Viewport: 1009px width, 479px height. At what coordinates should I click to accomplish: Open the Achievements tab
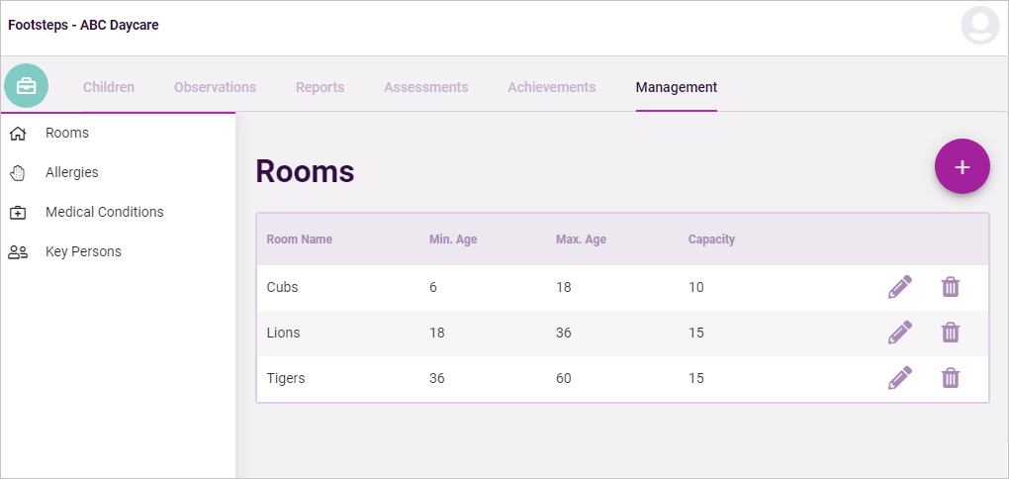click(551, 87)
